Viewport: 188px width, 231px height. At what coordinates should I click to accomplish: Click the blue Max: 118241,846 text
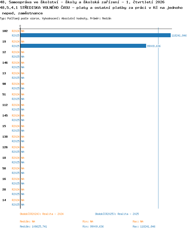(144, 226)
